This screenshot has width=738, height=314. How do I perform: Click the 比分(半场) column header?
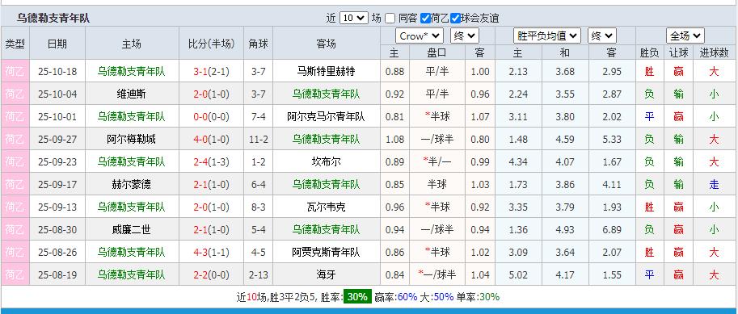click(211, 44)
